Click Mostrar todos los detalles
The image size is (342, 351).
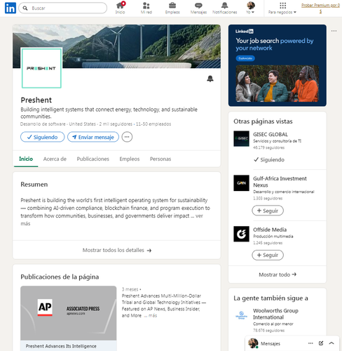(117, 250)
